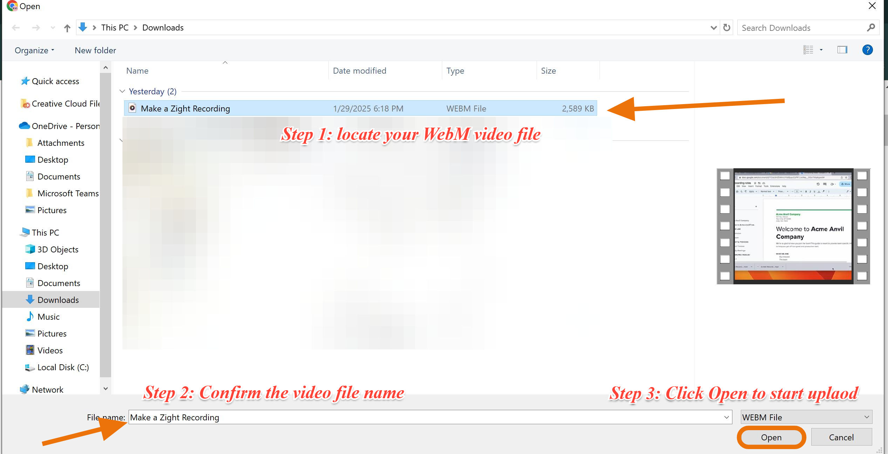This screenshot has height=454, width=888.
Task: Click the Cancel button
Action: [841, 437]
